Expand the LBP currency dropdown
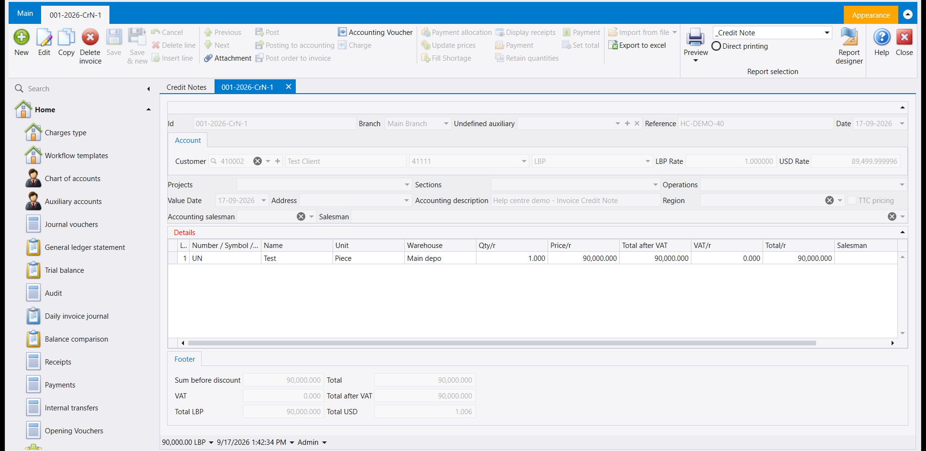 [648, 161]
